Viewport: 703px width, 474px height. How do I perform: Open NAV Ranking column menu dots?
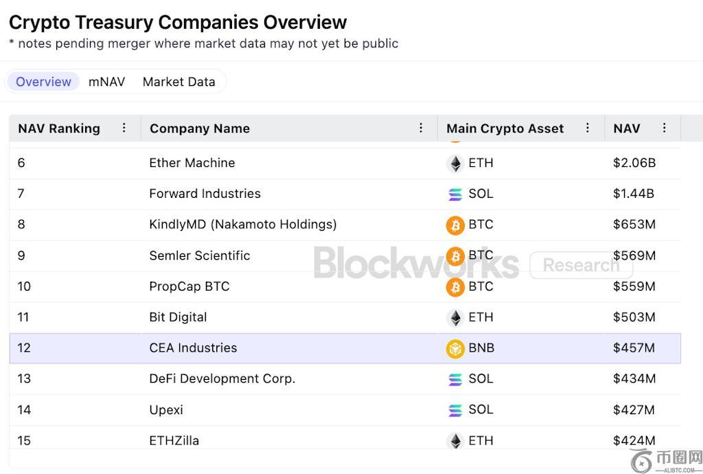(124, 128)
